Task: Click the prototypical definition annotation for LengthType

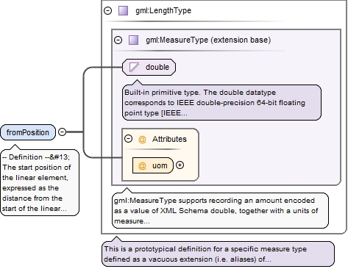Action: coord(218,254)
